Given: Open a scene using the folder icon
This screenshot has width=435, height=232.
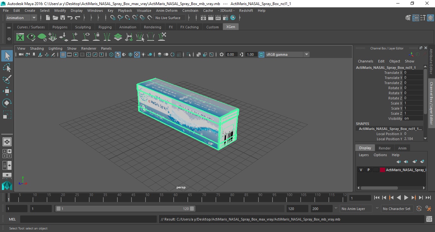Looking at the screenshot, I should [55, 18].
